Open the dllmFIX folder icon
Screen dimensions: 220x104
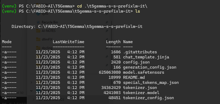click(x=38, y=39)
